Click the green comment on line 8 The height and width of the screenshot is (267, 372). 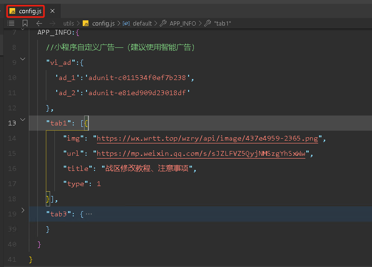tap(120, 47)
